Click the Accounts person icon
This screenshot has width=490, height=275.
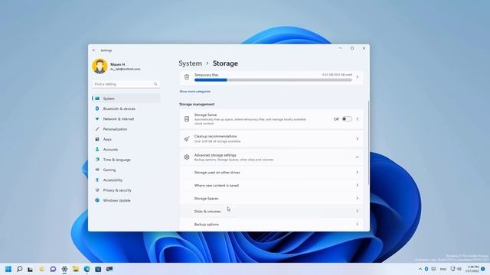97,150
